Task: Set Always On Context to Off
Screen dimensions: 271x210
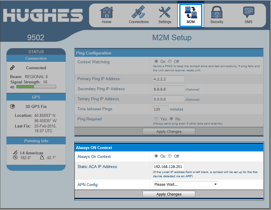Action: click(x=170, y=156)
